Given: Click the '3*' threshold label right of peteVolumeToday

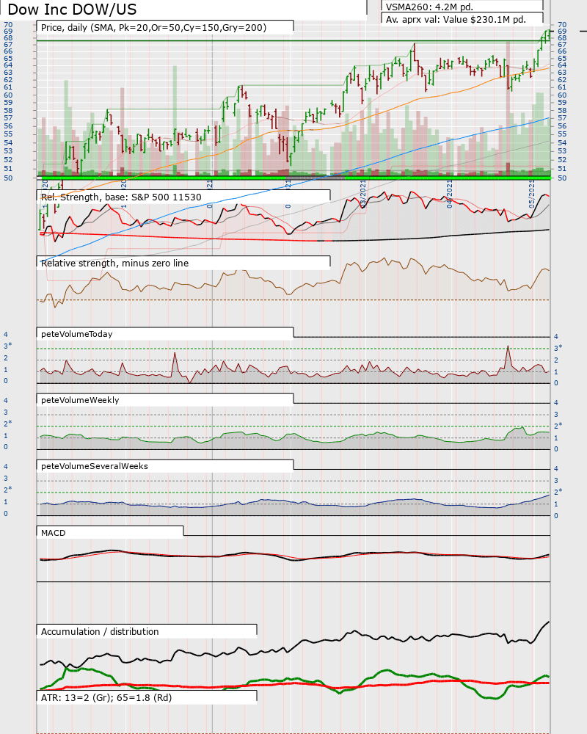Looking at the screenshot, I should (558, 348).
